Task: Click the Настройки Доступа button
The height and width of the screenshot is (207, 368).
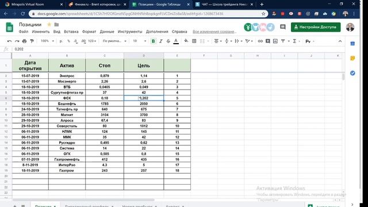Action: pyautogui.click(x=316, y=27)
